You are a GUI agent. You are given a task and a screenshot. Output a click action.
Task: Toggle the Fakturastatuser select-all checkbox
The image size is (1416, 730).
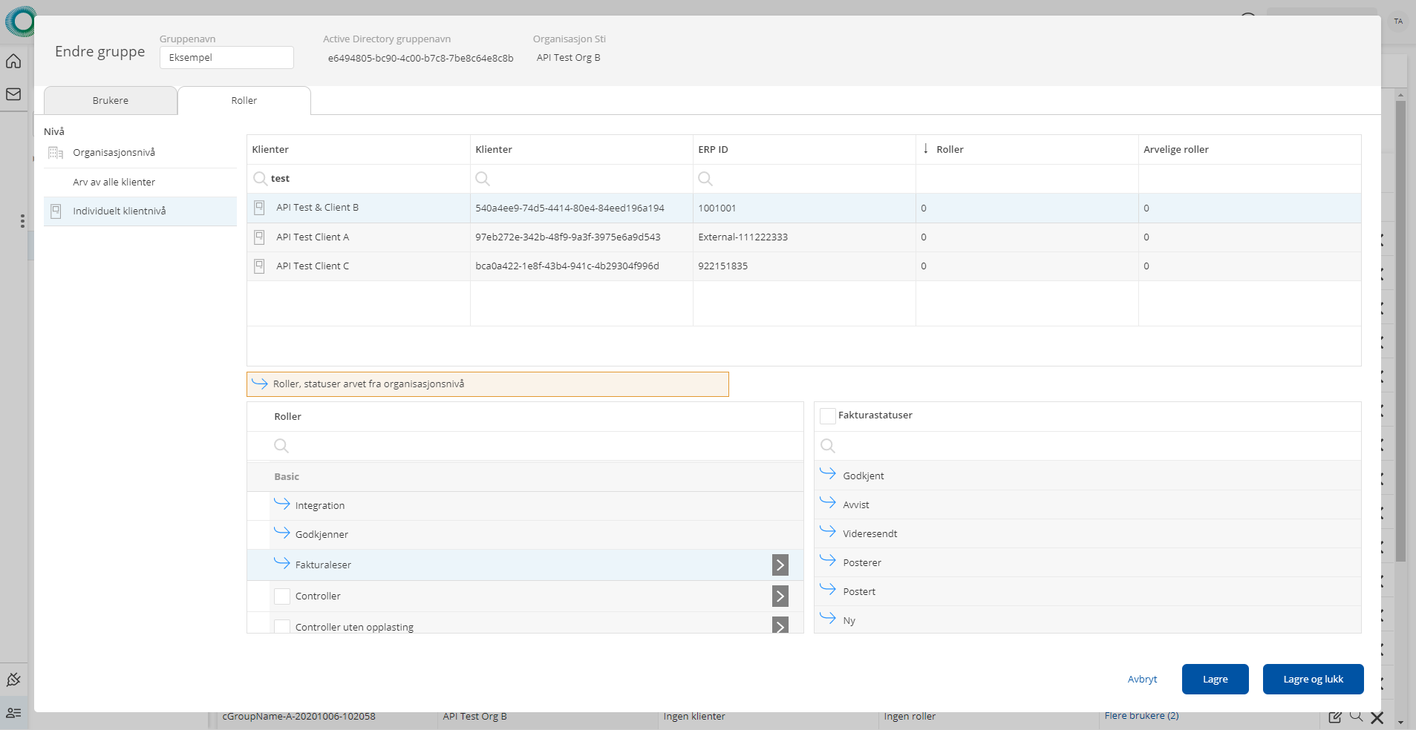click(827, 416)
